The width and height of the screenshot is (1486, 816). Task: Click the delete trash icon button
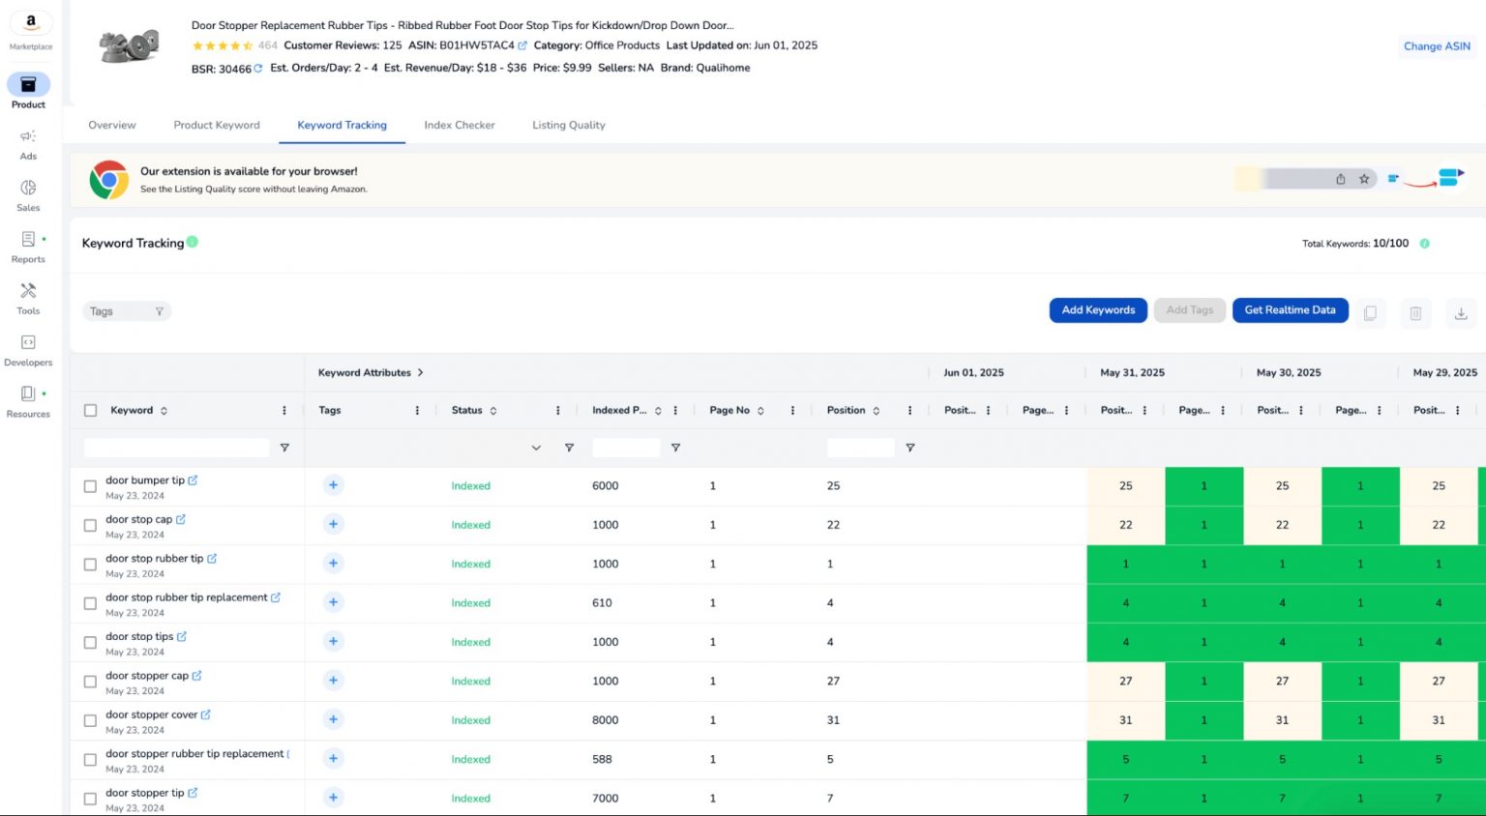pyautogui.click(x=1415, y=312)
